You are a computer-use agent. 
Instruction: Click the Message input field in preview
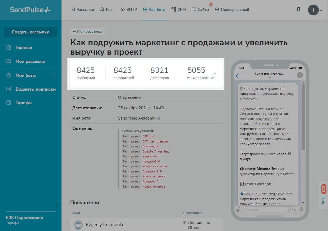tap(264, 209)
